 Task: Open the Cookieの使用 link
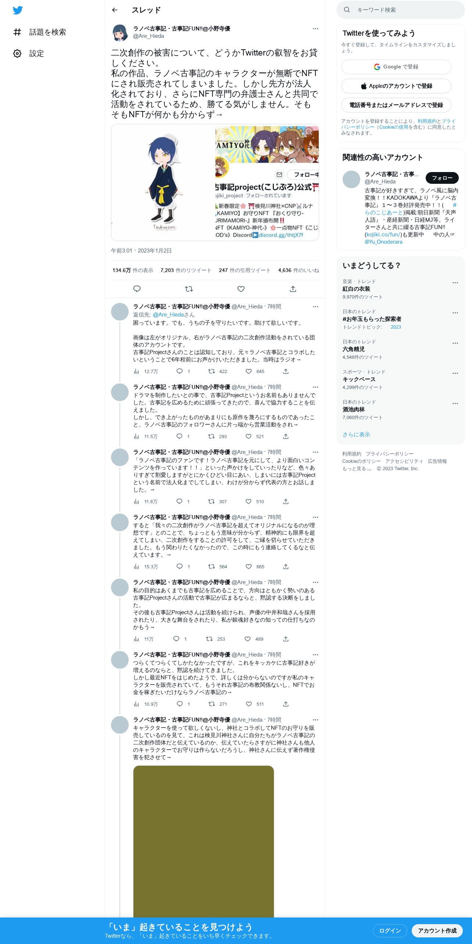coord(394,127)
